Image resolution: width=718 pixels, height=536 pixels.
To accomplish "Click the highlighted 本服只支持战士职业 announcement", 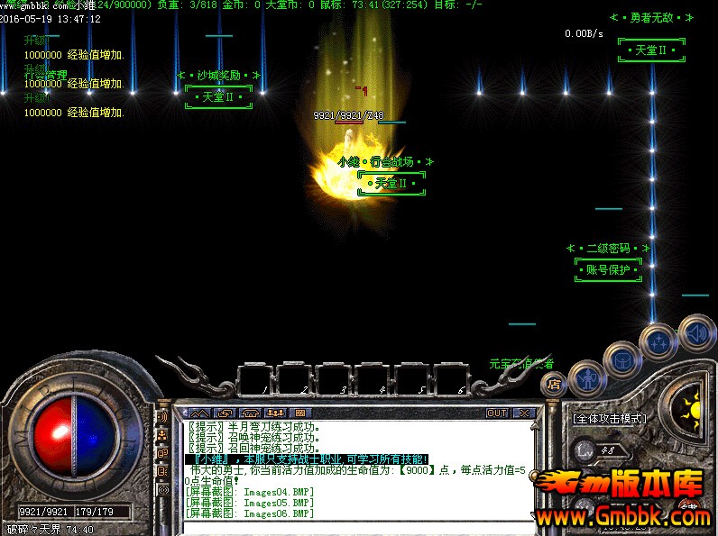I will coord(307,459).
